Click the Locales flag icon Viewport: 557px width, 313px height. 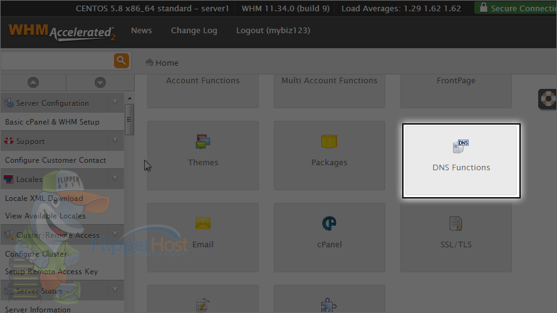coord(9,179)
